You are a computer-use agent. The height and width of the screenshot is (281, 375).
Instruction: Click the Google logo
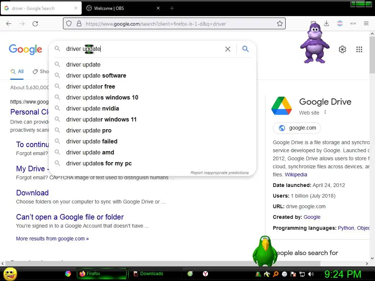[x=25, y=49]
